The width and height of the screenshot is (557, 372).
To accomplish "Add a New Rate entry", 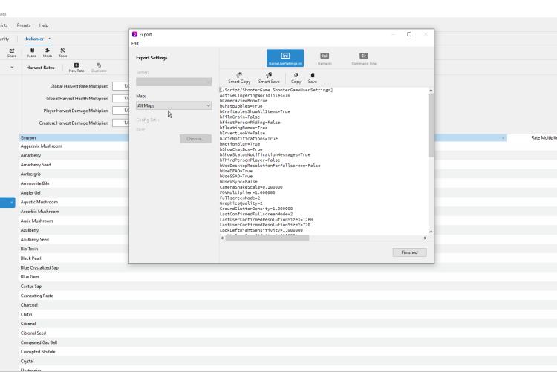I will pyautogui.click(x=76, y=68).
